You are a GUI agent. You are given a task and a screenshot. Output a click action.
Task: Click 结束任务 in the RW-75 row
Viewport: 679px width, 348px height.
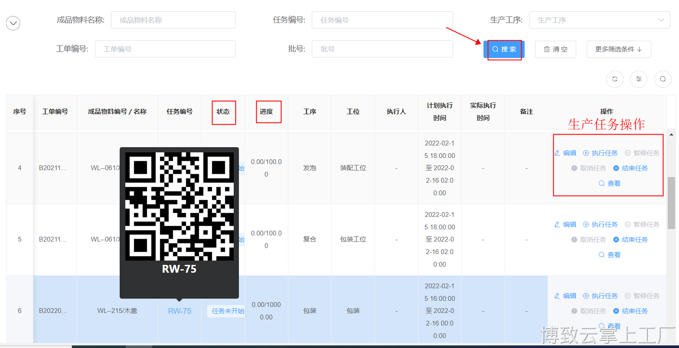click(630, 311)
